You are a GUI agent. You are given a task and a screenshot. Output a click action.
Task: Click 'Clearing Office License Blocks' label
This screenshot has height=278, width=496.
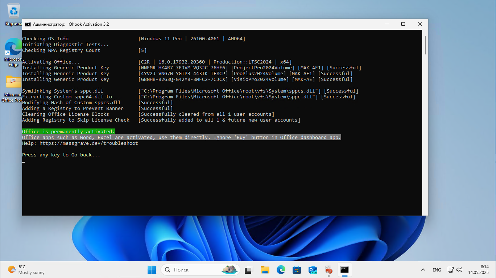click(66, 114)
